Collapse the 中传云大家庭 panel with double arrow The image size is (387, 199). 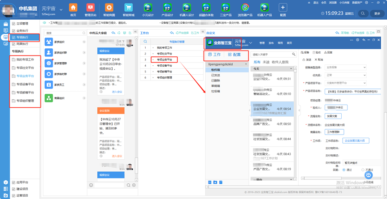135,32
